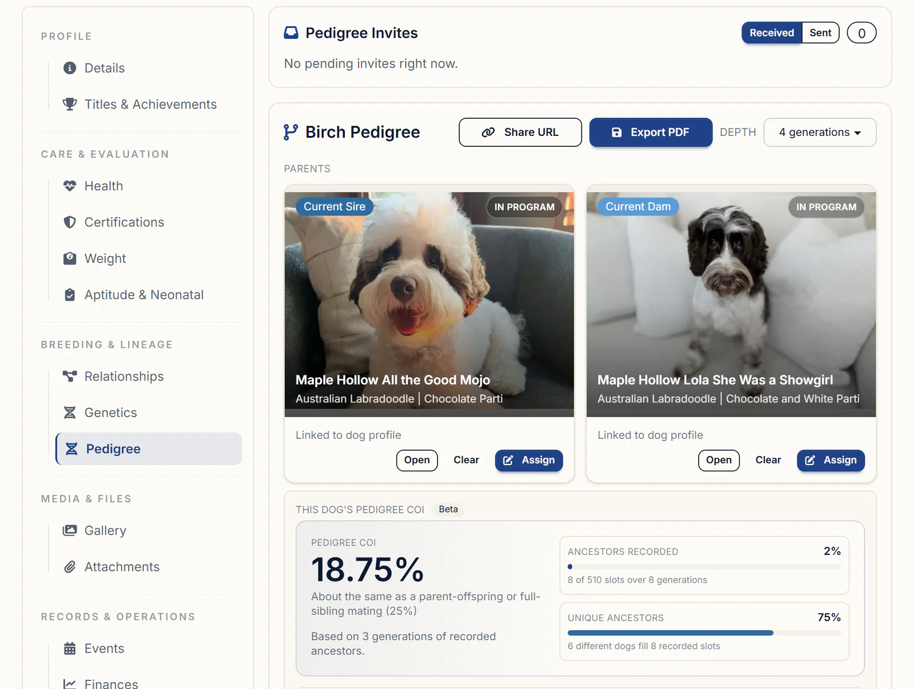Click the Maple Hollow All the Good Mojo photo
The image size is (914, 689).
point(430,304)
